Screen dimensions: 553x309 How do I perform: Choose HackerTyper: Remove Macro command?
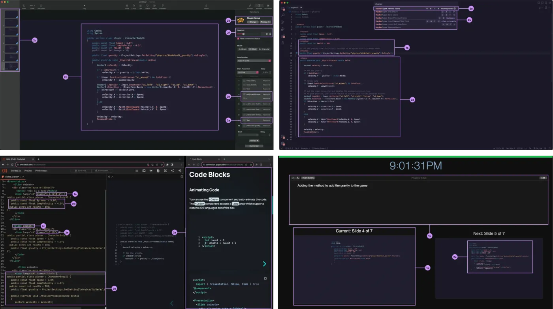point(415,27)
